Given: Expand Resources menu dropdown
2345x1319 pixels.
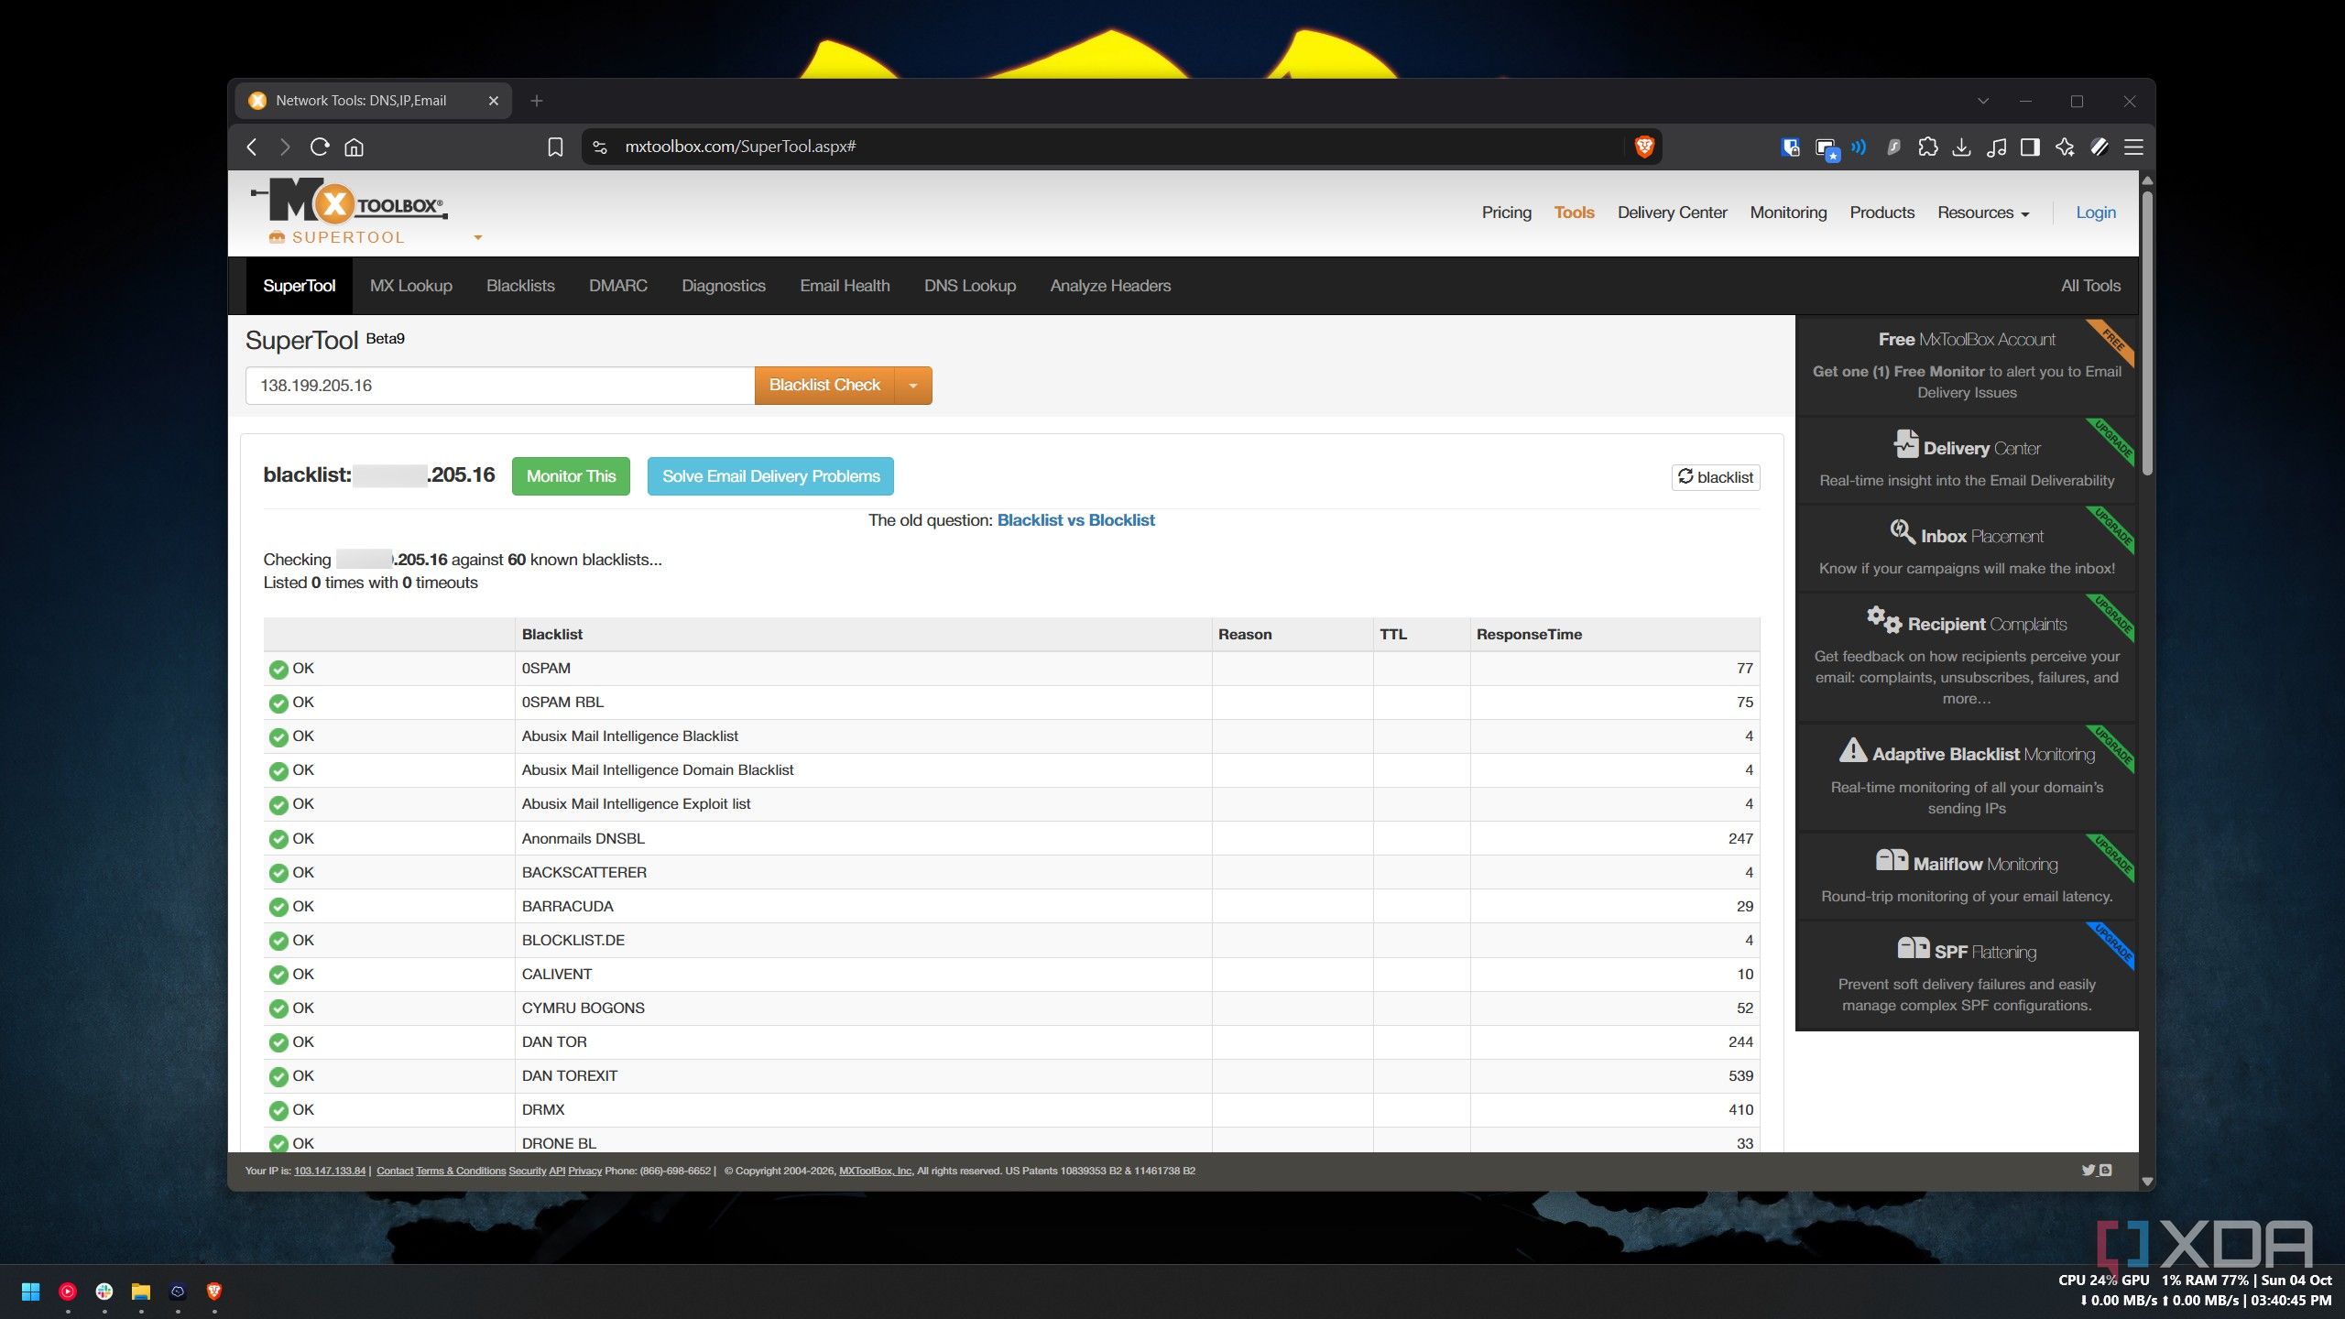Looking at the screenshot, I should pyautogui.click(x=1983, y=213).
